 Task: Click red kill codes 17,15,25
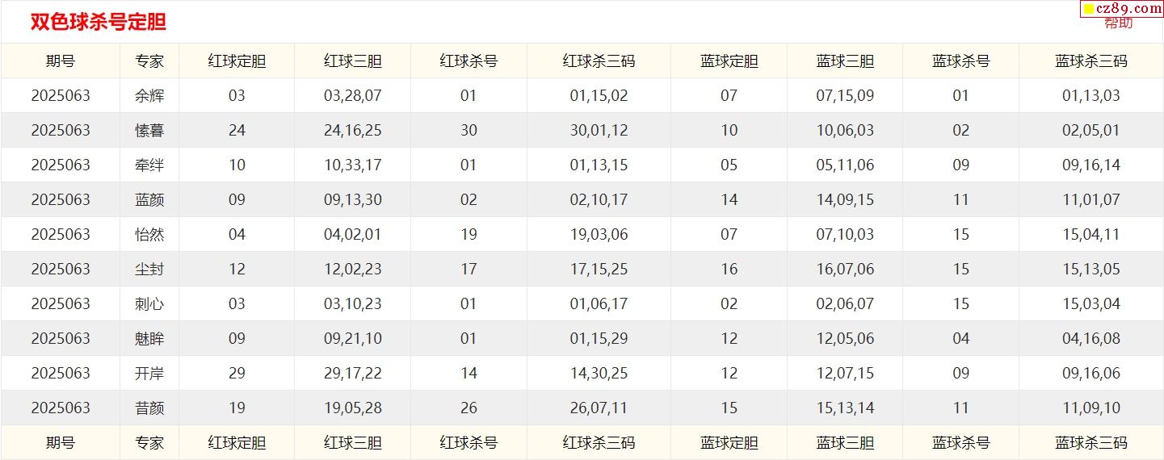point(599,269)
